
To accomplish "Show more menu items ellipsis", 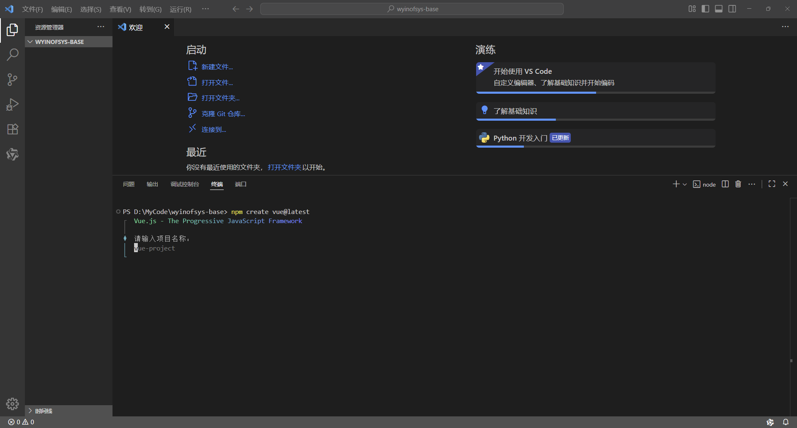I will click(x=205, y=9).
